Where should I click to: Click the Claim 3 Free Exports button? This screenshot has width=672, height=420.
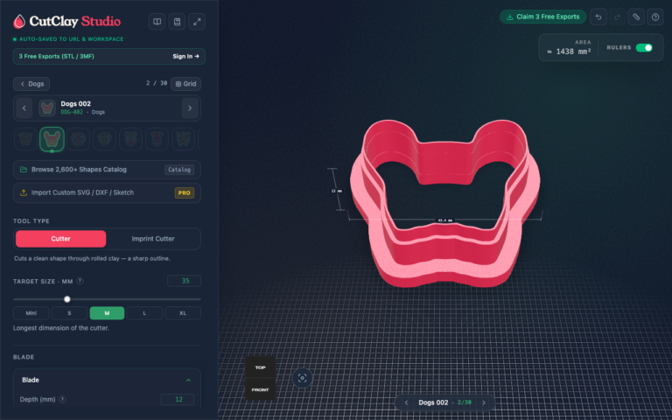543,17
